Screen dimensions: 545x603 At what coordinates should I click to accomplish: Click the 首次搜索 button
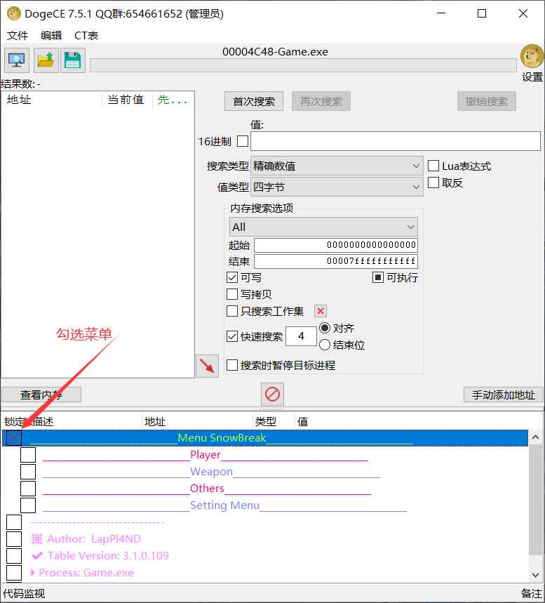[x=254, y=101]
